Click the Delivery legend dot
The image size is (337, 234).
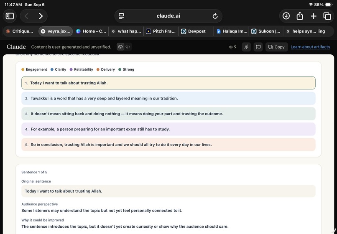(x=98, y=69)
